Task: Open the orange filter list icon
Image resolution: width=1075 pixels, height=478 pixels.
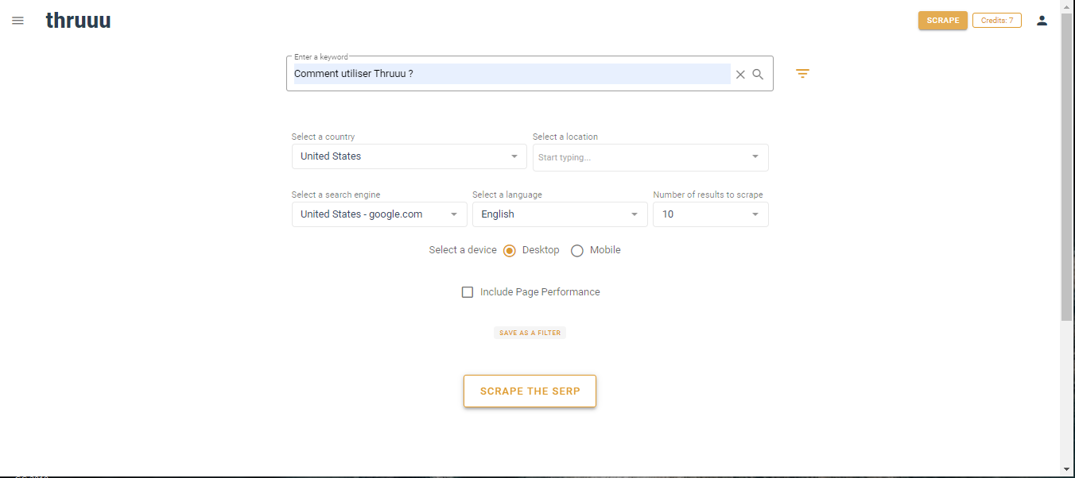Action: click(802, 74)
